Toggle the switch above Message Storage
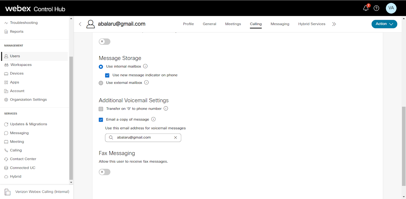The height and width of the screenshot is (199, 406). (105, 42)
